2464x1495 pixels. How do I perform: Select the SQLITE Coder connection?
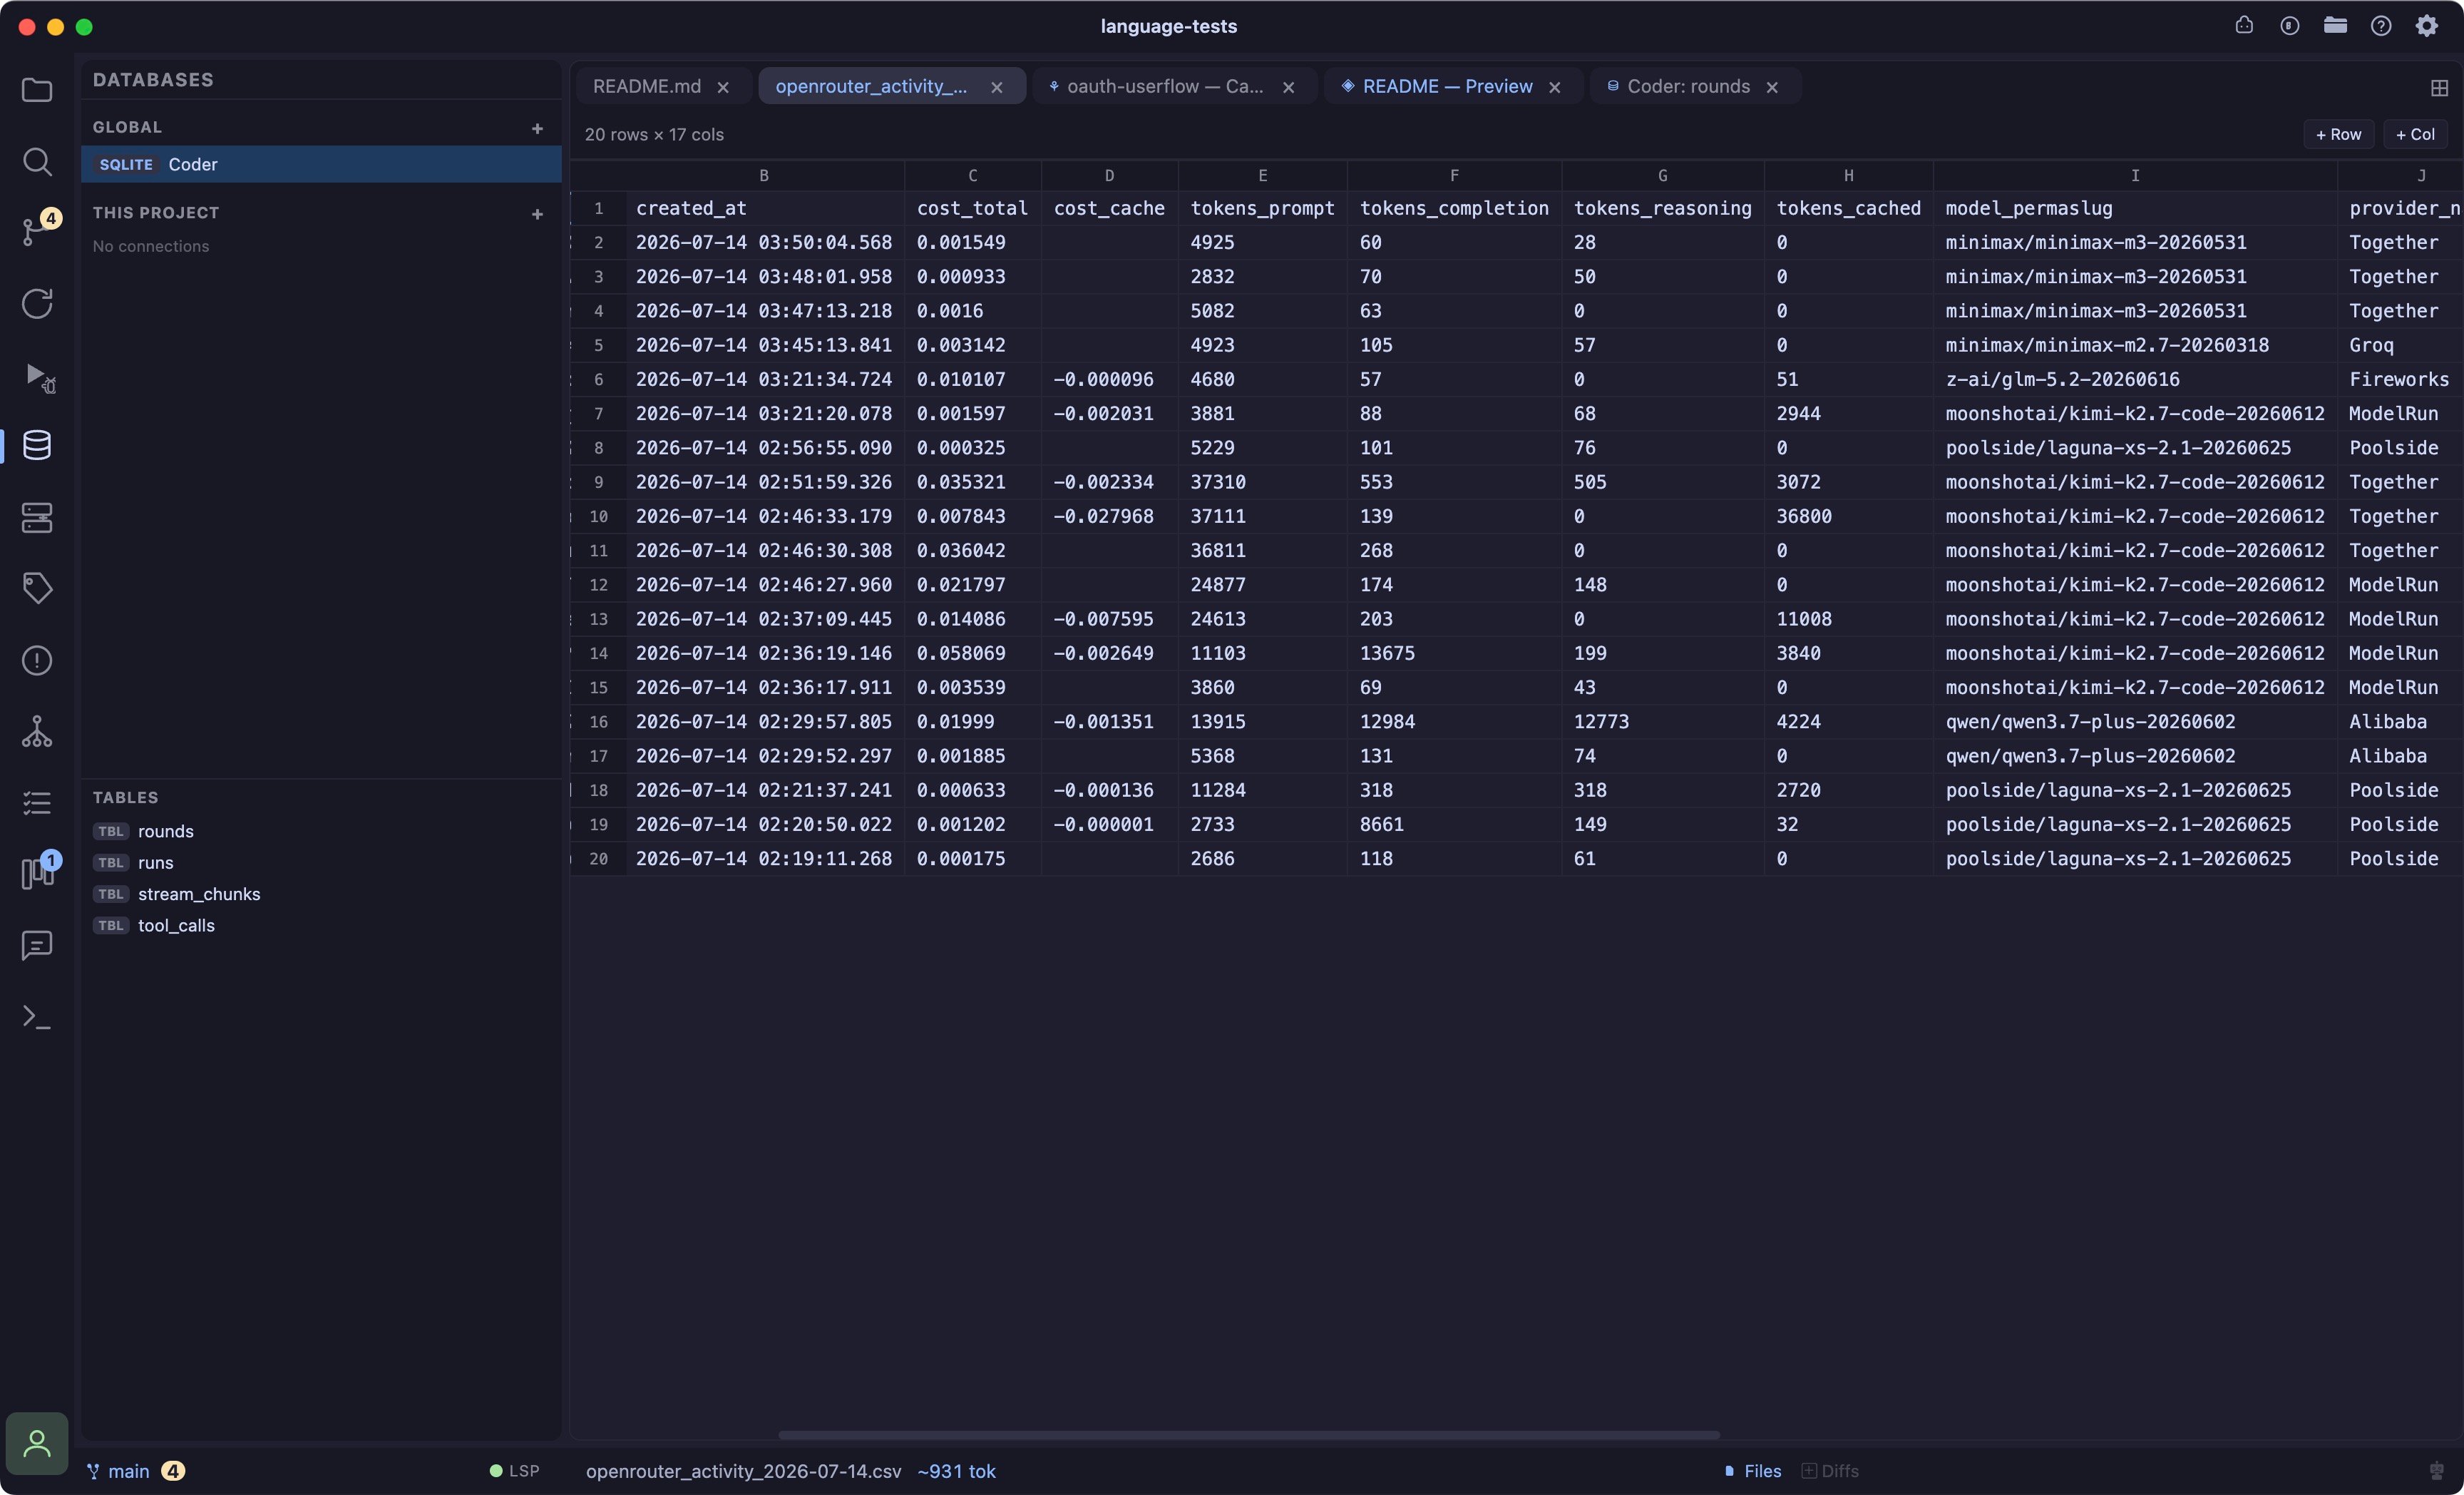click(321, 164)
